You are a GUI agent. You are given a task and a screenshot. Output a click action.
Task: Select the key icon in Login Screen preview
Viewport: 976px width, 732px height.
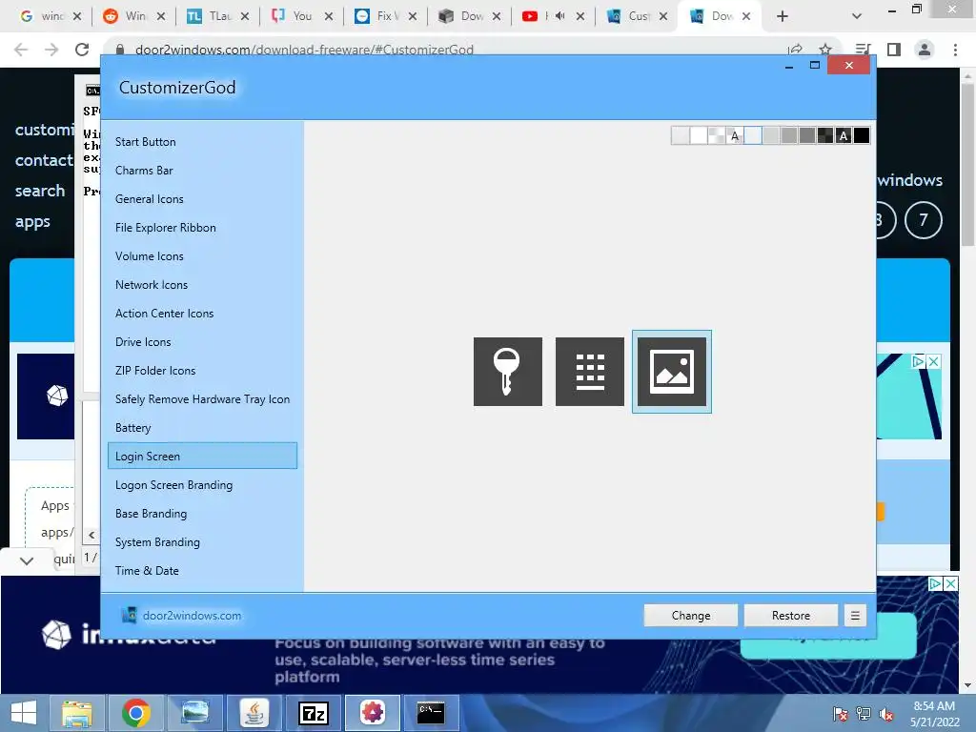(x=507, y=372)
